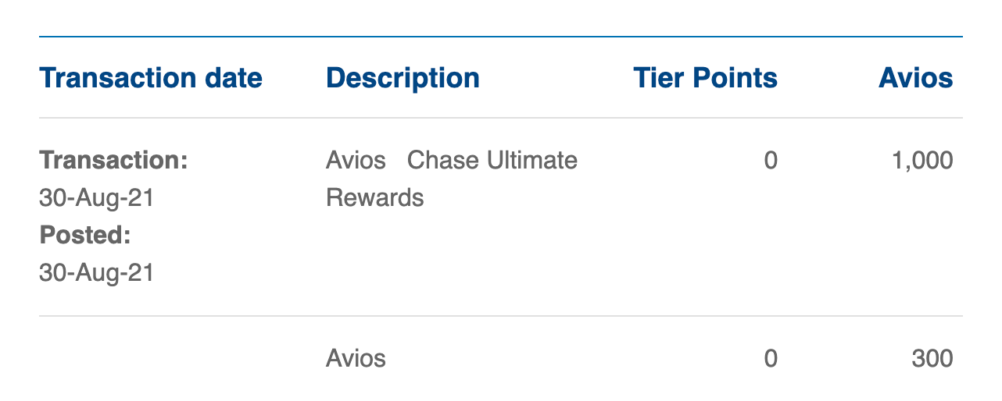This screenshot has height=401, width=1002.
Task: Select the 0 Tier Points in the Chase row
Action: [771, 161]
